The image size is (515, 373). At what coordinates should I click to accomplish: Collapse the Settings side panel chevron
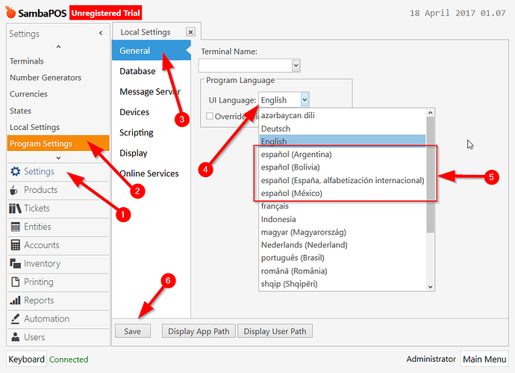(101, 33)
